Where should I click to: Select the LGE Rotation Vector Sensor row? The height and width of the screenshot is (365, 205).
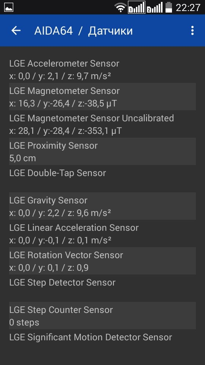click(x=102, y=261)
